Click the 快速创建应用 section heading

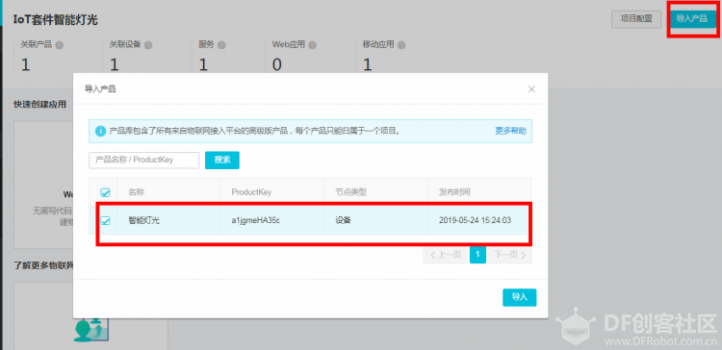coord(39,105)
